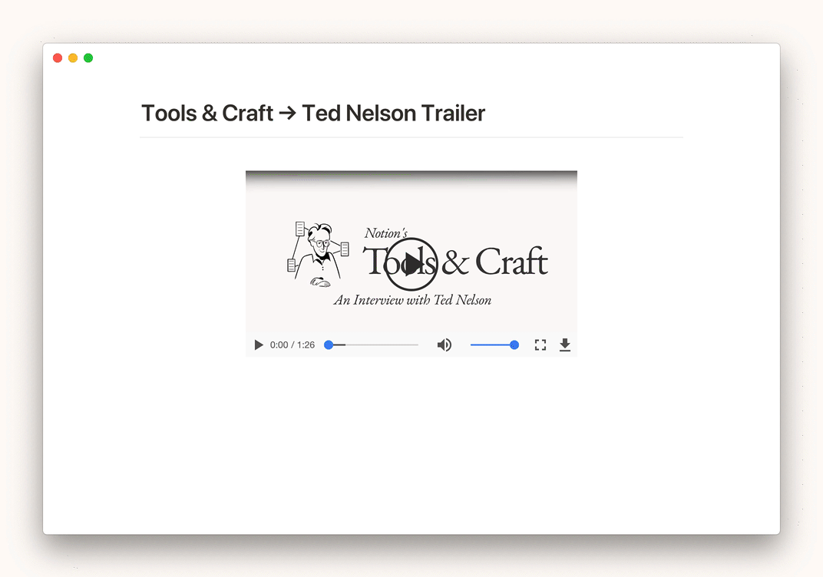823x577 pixels.
Task: Enter fullscreen mode for the video
Action: click(x=540, y=345)
